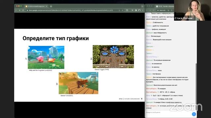The image size is (211, 118).
Task: Click the slide title 'Определите тип графики'
Action: [x=56, y=38]
